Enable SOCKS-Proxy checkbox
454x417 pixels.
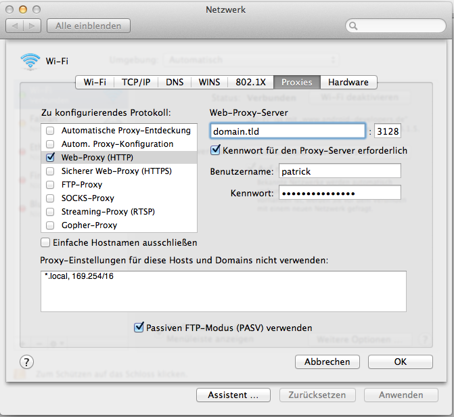click(50, 198)
